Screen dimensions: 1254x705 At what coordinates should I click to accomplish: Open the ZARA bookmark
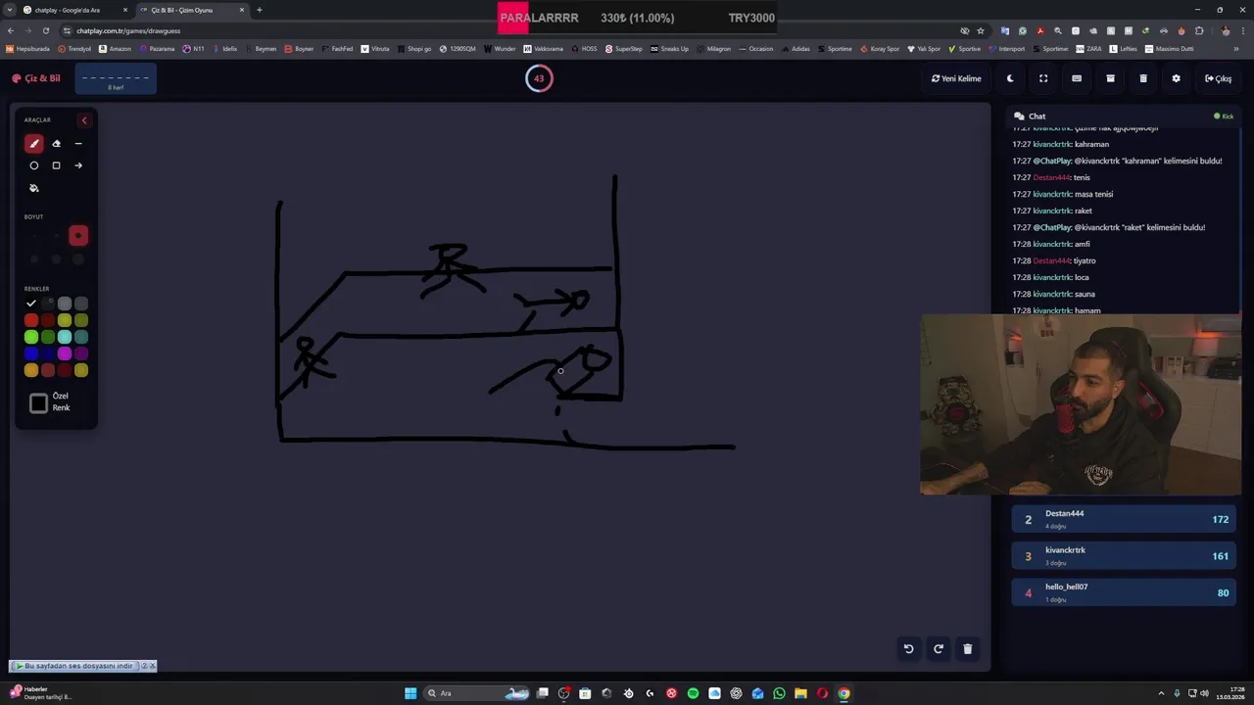point(1089,49)
